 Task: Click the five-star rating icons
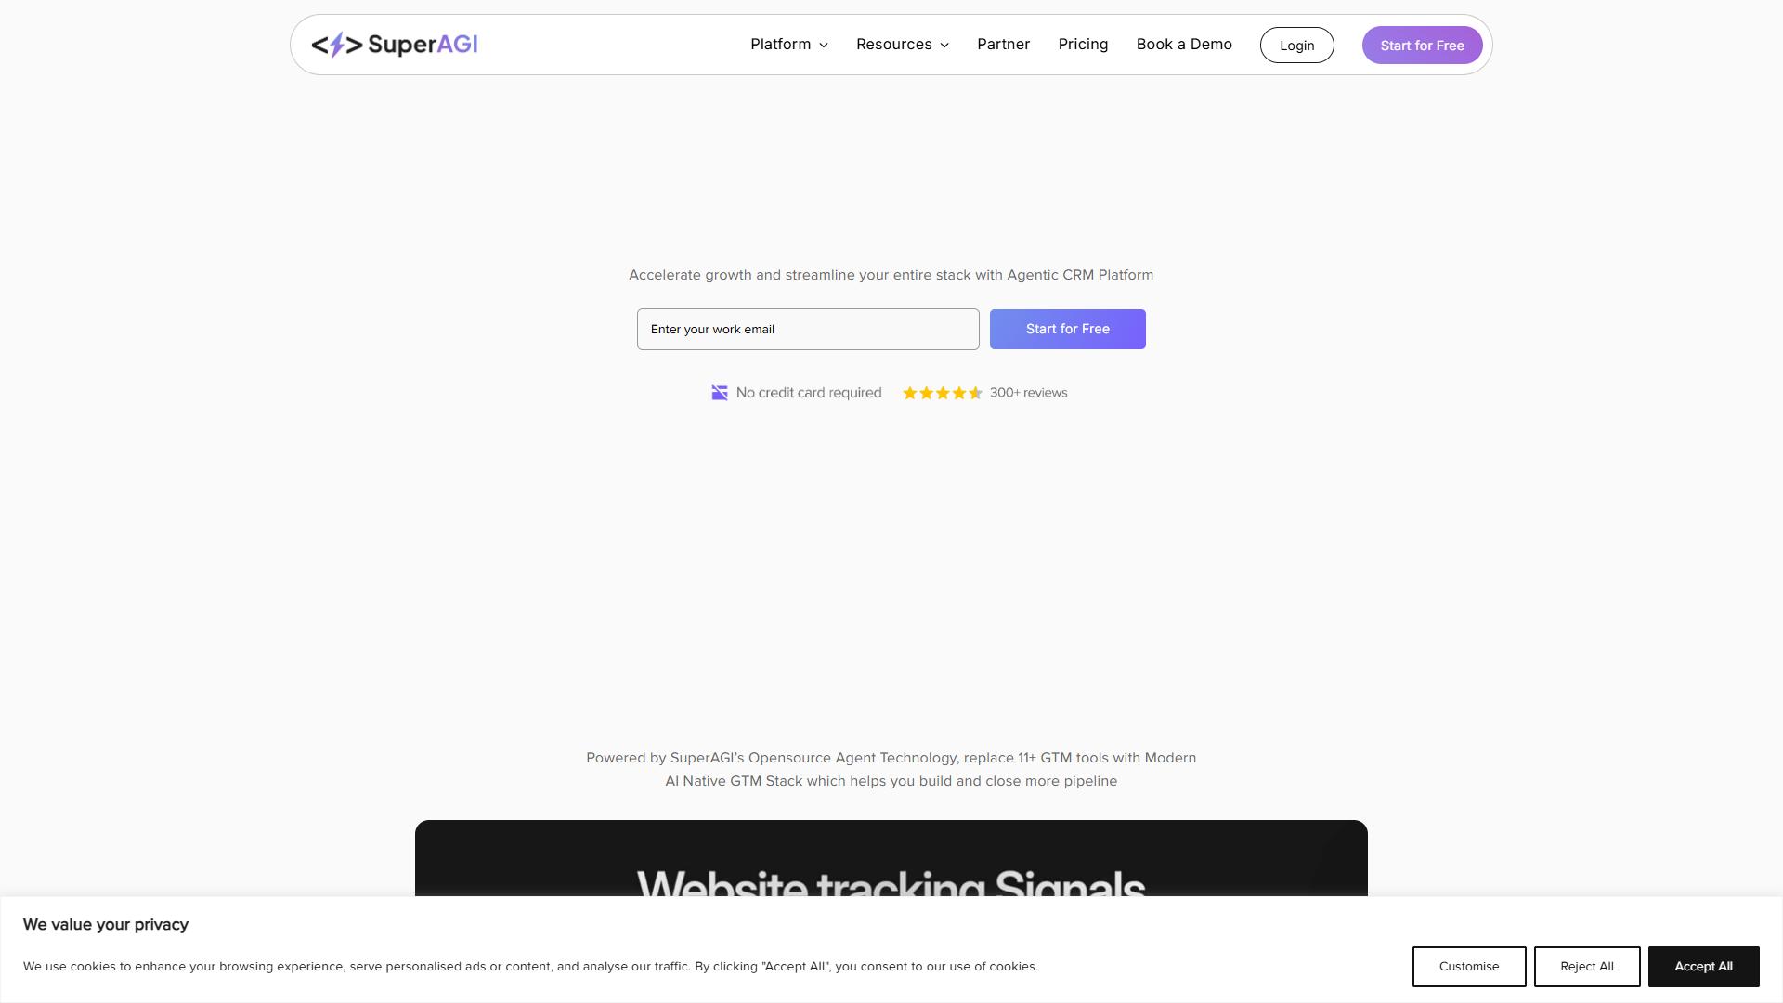click(943, 393)
